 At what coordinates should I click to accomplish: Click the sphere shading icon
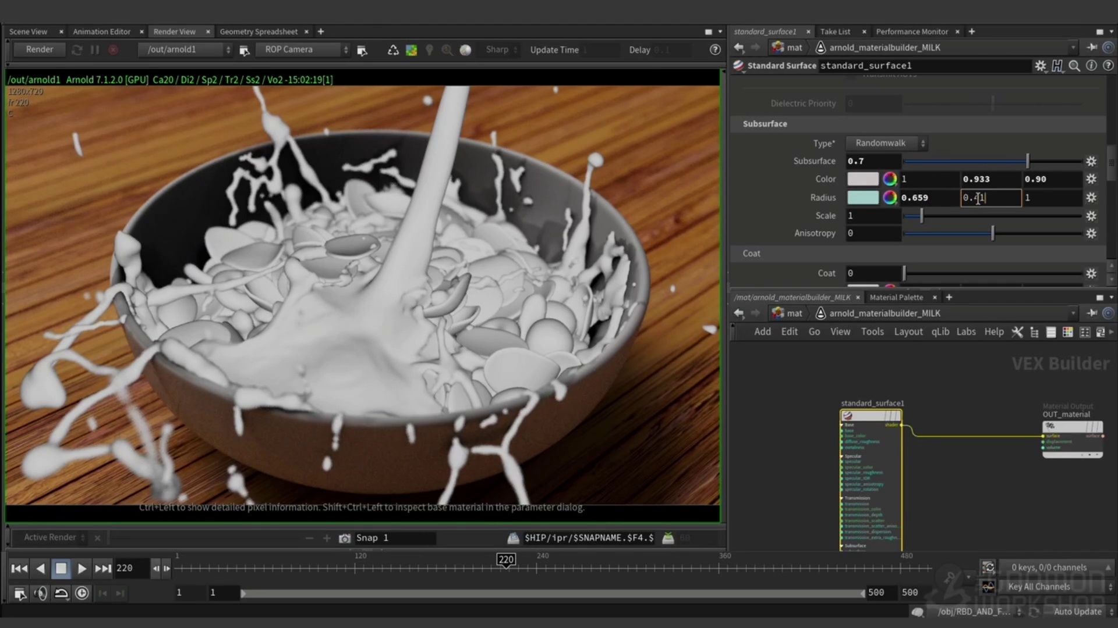click(x=465, y=50)
